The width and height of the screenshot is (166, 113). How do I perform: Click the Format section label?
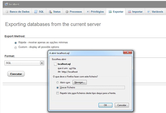tap(10, 56)
